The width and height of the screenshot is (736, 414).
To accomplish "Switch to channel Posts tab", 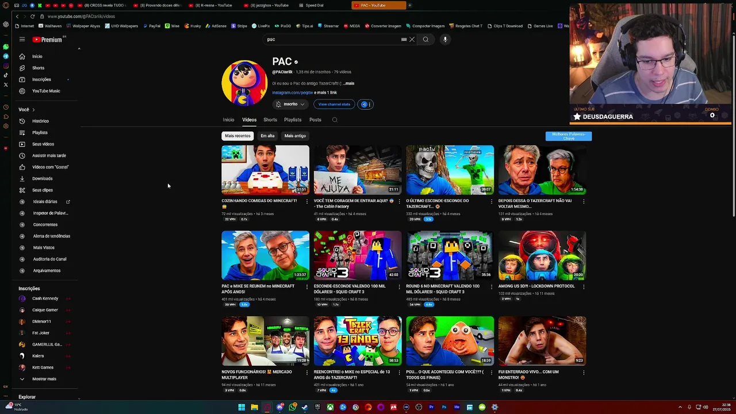I will tap(315, 120).
